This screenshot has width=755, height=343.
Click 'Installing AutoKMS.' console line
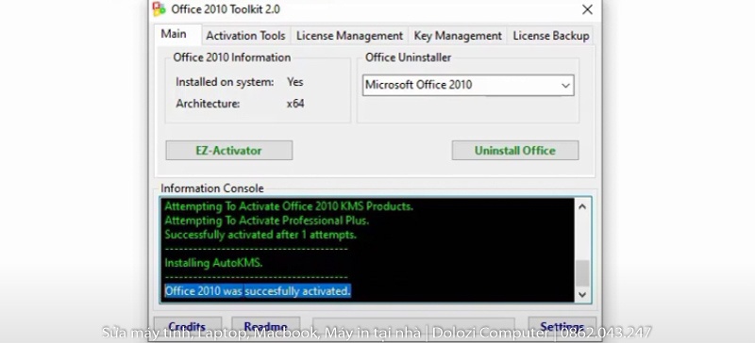pos(213,263)
